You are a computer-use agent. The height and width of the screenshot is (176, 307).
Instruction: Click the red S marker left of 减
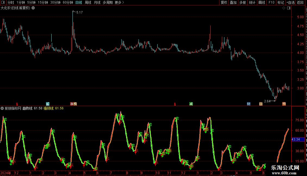click(x=175, y=104)
